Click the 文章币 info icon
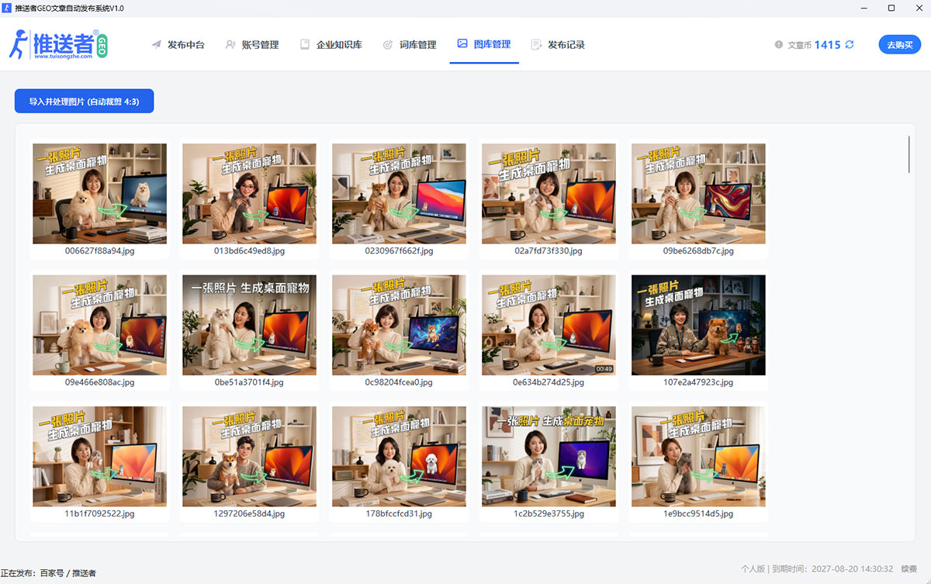931x584 pixels. click(779, 45)
